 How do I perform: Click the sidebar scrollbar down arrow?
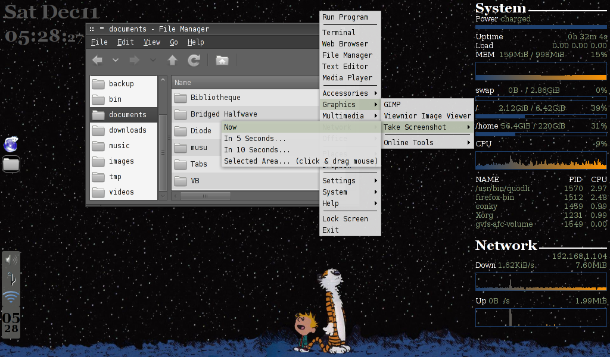[163, 196]
